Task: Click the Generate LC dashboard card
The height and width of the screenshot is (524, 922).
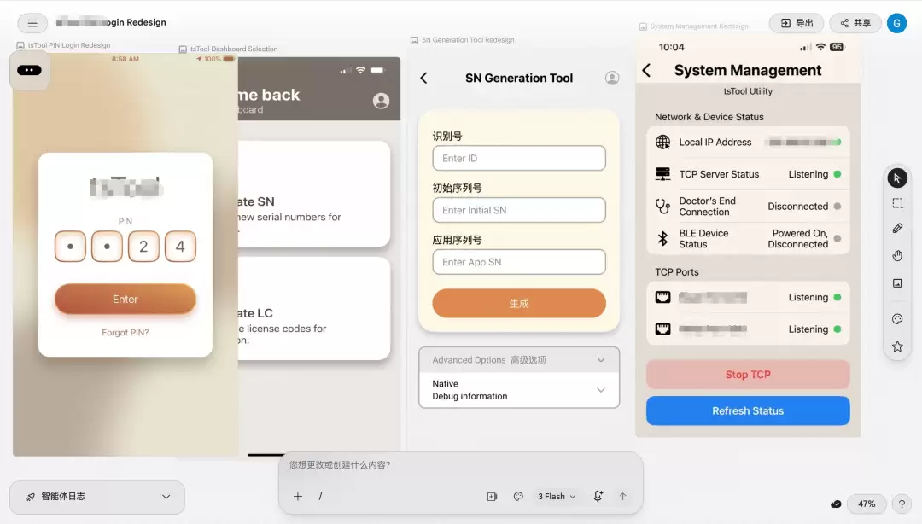Action: point(314,309)
